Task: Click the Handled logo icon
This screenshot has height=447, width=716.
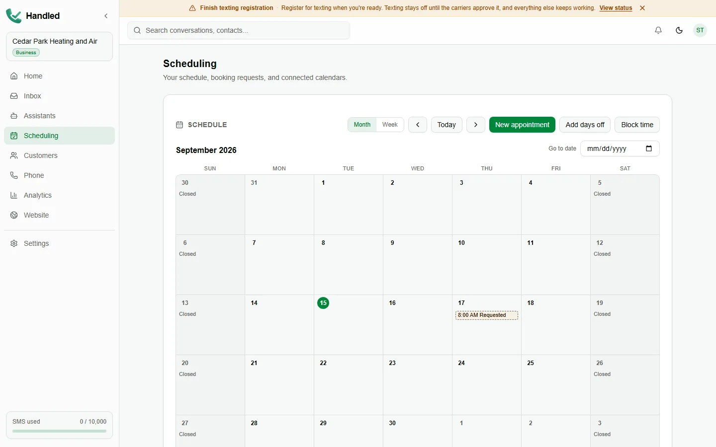Action: (14, 16)
